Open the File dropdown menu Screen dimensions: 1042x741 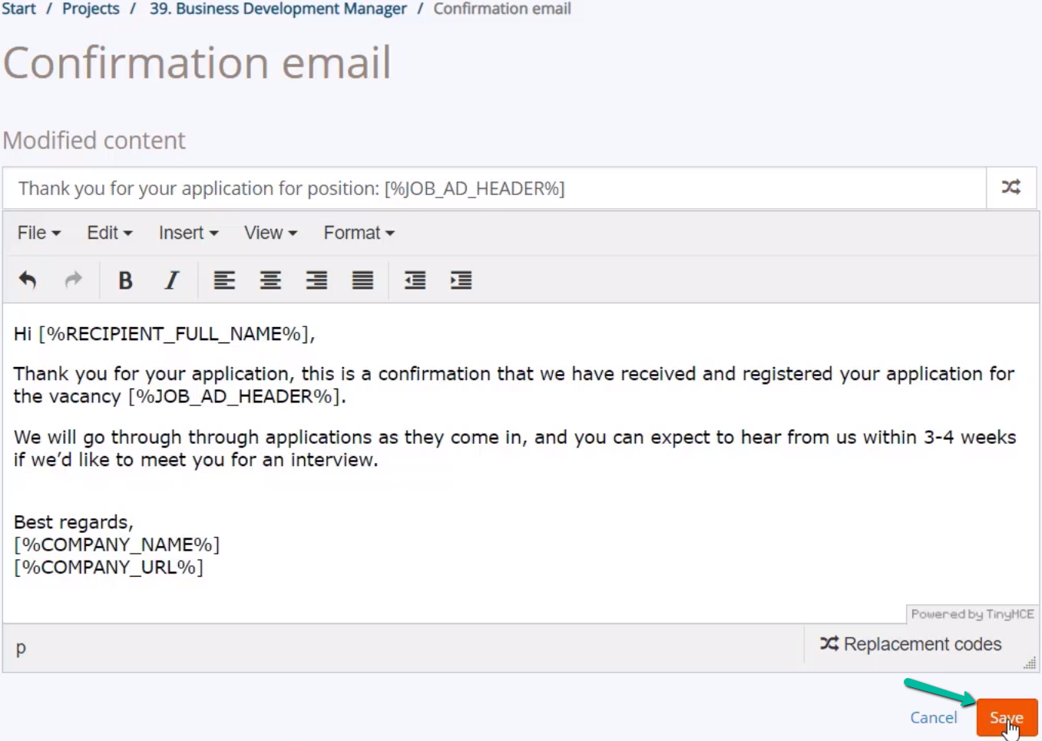[38, 233]
